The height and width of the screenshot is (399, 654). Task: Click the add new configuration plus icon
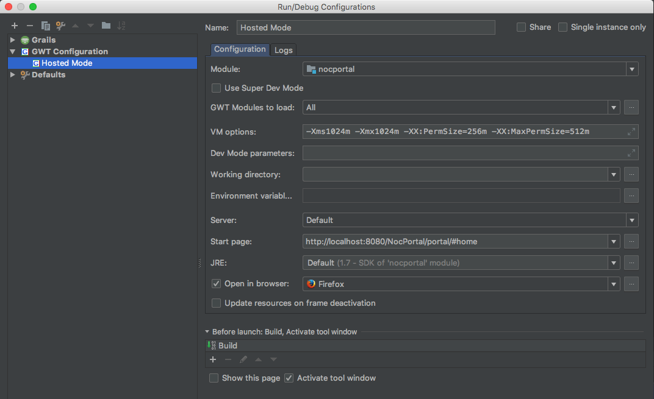tap(15, 26)
